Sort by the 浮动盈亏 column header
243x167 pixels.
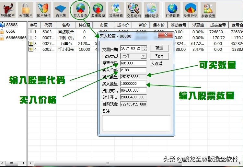point(179,25)
